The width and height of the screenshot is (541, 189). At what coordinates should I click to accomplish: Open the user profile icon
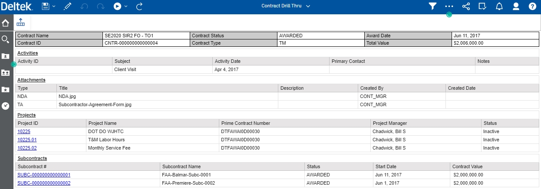click(516, 7)
